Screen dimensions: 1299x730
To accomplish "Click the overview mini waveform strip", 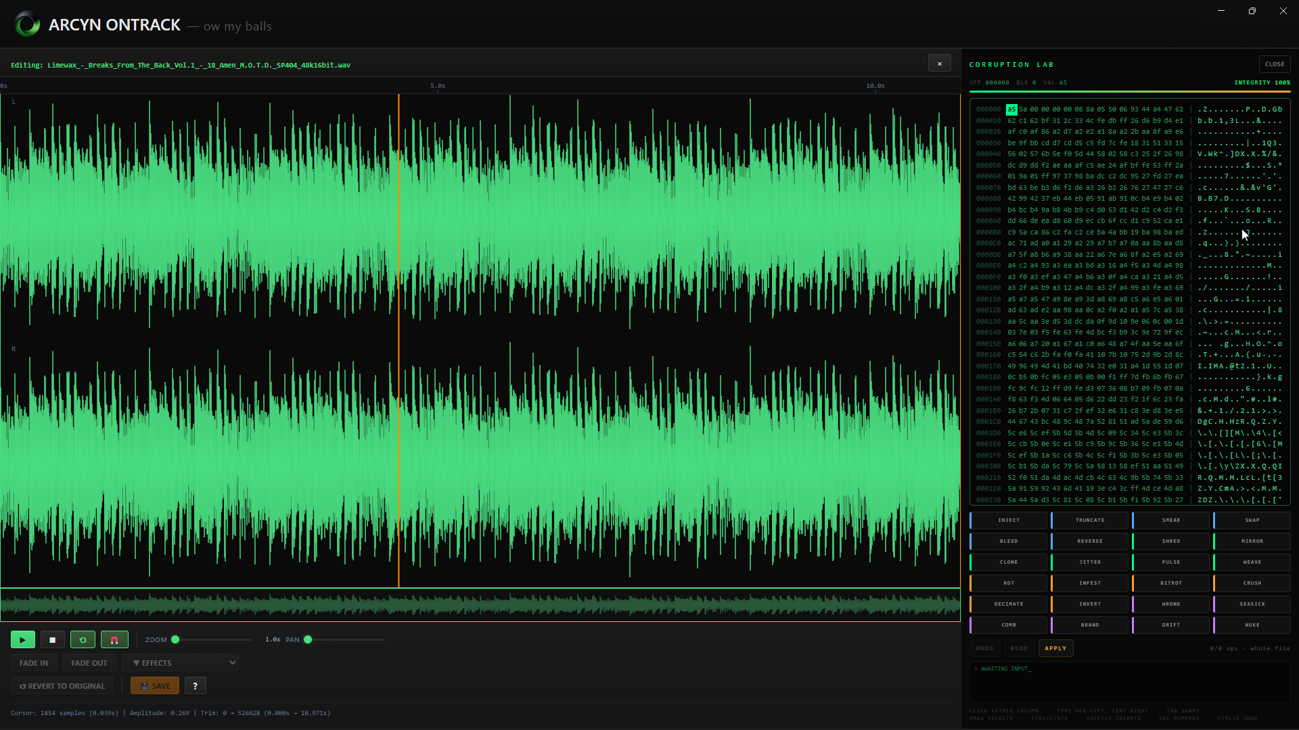I will pyautogui.click(x=480, y=604).
